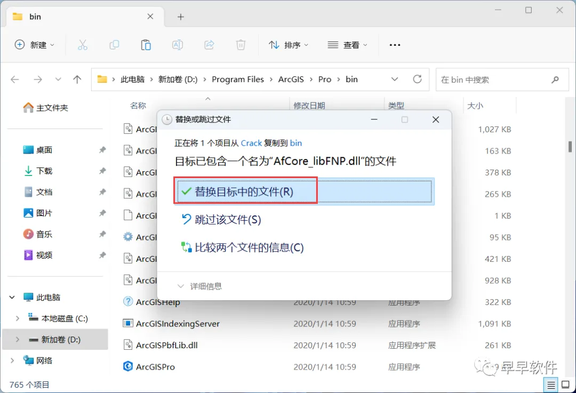
Task: Expand the 本地磁盘 (C:) tree node
Action: (17, 318)
